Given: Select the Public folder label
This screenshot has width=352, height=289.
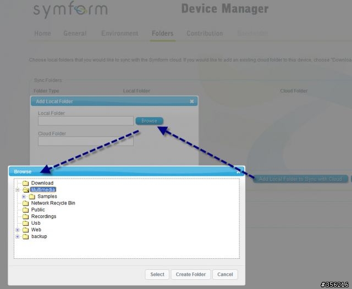Looking at the screenshot, I should [38, 210].
